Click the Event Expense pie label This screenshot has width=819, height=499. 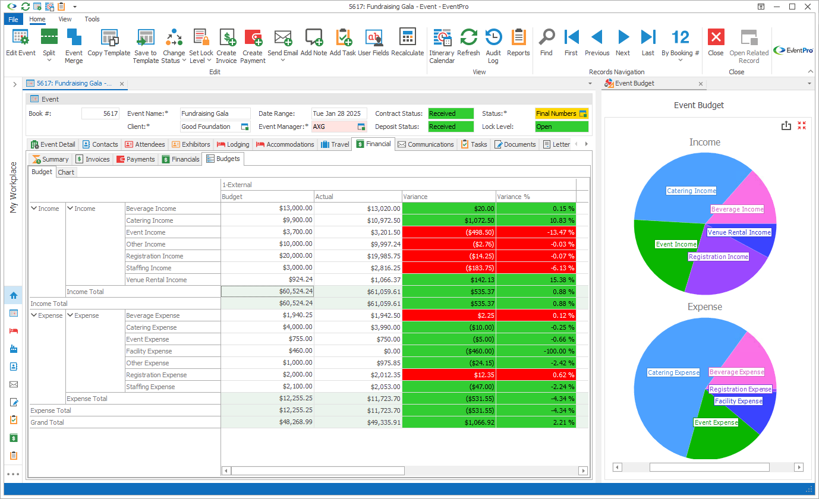coord(716,422)
